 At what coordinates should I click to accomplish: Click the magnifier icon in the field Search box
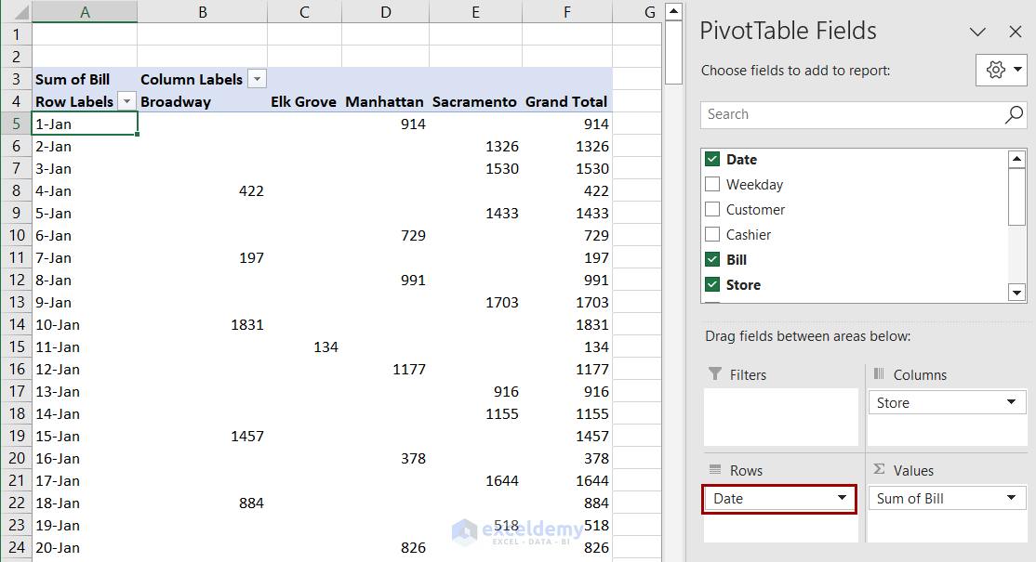(1014, 114)
